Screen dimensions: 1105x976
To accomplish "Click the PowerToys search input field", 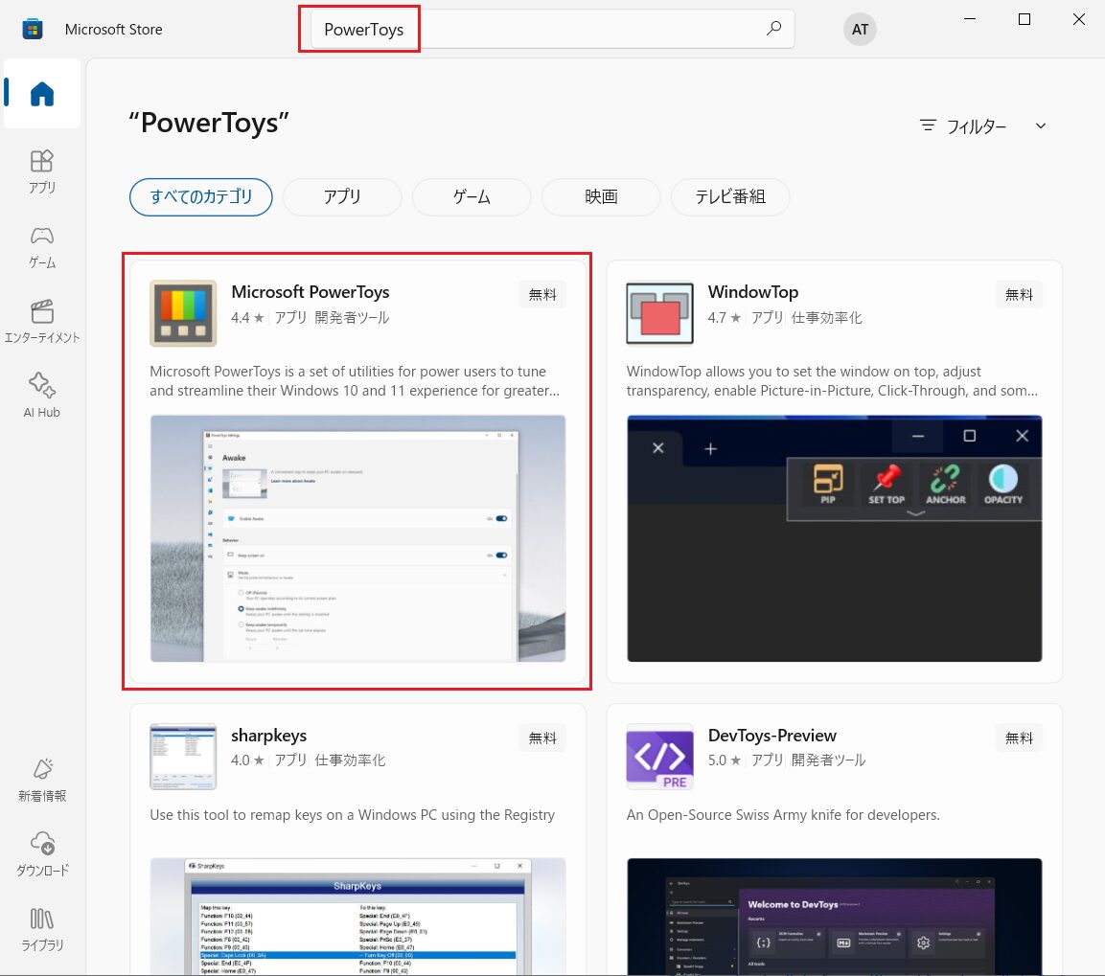I will click(361, 29).
